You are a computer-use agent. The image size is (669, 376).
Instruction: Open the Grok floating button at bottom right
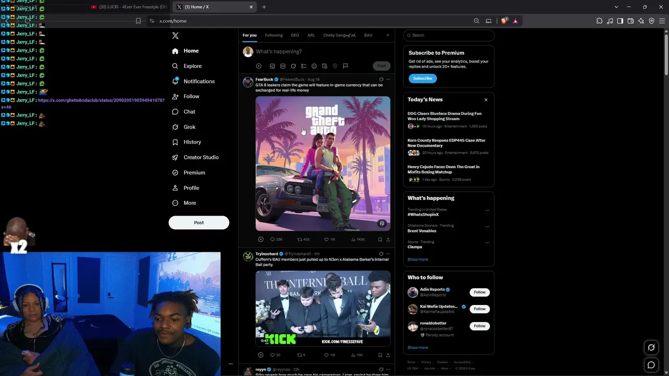click(651, 347)
